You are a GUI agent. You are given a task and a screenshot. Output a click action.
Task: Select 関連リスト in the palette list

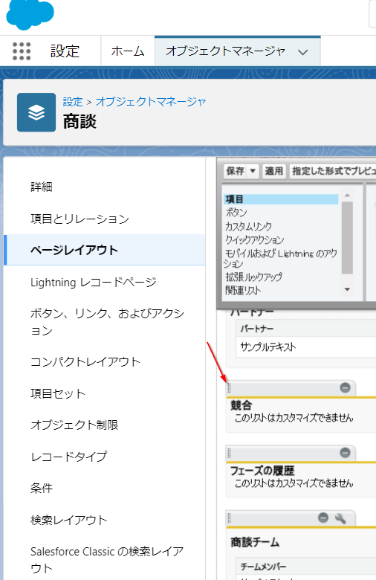click(x=243, y=290)
